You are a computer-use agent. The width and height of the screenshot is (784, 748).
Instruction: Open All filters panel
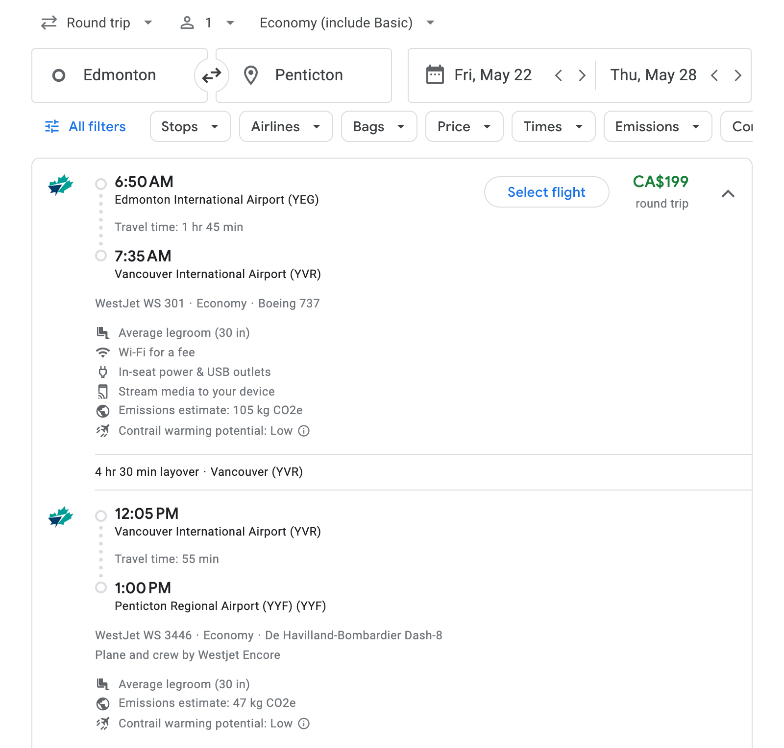(x=86, y=127)
